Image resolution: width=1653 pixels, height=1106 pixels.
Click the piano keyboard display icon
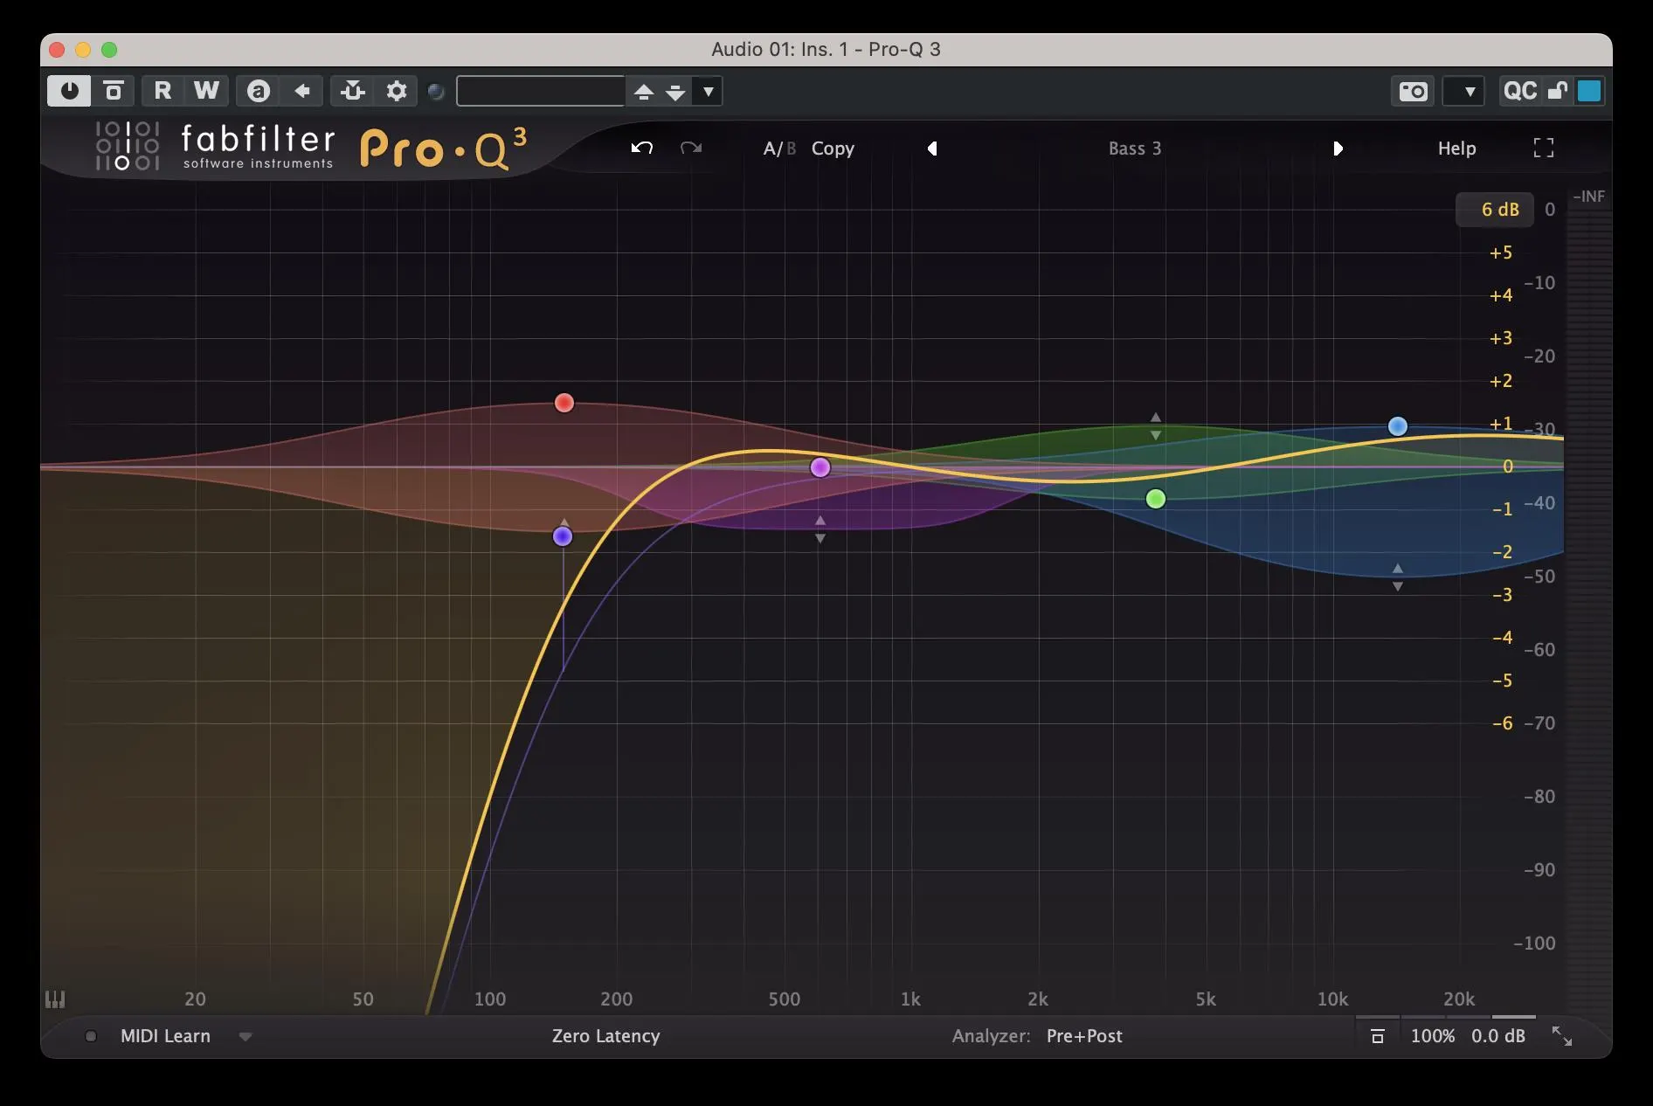point(55,999)
